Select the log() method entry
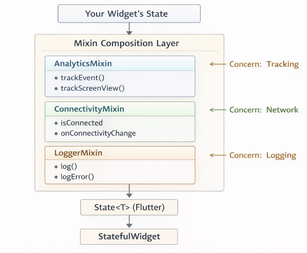This screenshot has width=307, height=253. click(69, 167)
